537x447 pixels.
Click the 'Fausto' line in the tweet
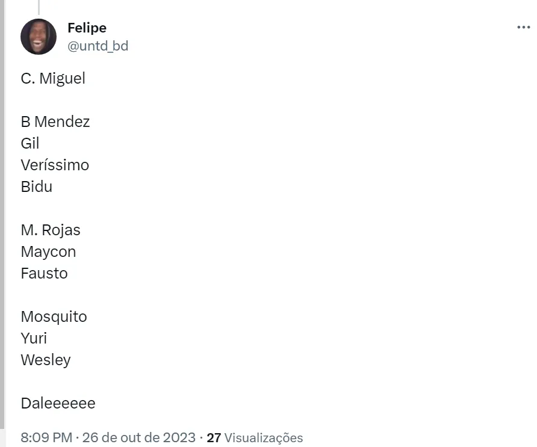point(44,273)
